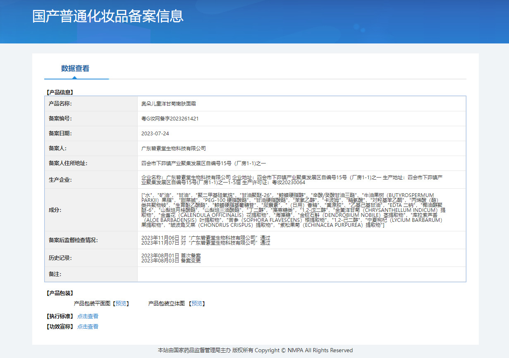Click the filing date 2023-07-24
This screenshot has width=509, height=358.
coord(155,134)
